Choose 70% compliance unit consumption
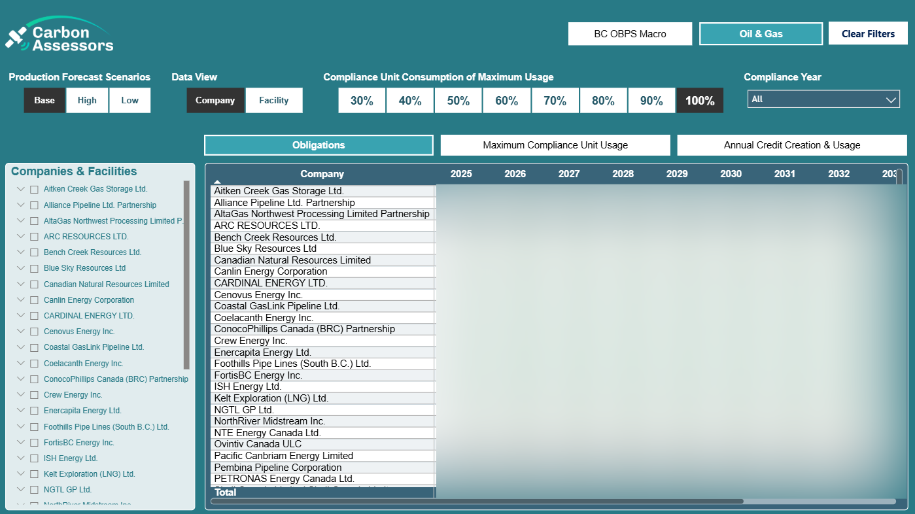The height and width of the screenshot is (514, 915). (555, 101)
